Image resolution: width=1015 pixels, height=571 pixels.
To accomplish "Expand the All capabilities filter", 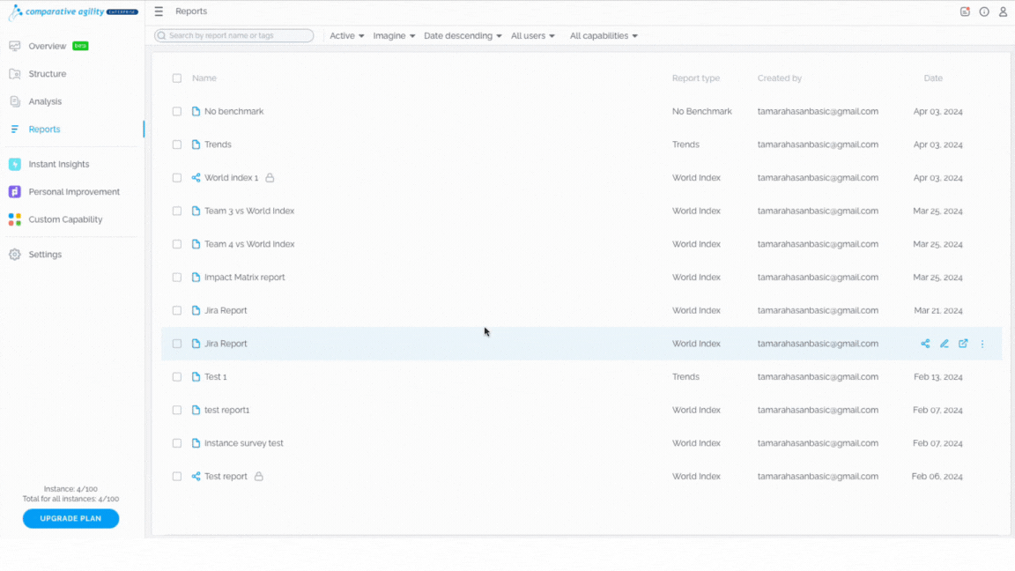I will coord(604,35).
